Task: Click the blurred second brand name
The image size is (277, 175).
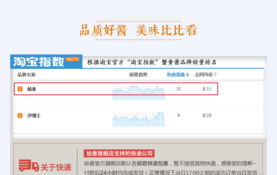Action: [34, 115]
